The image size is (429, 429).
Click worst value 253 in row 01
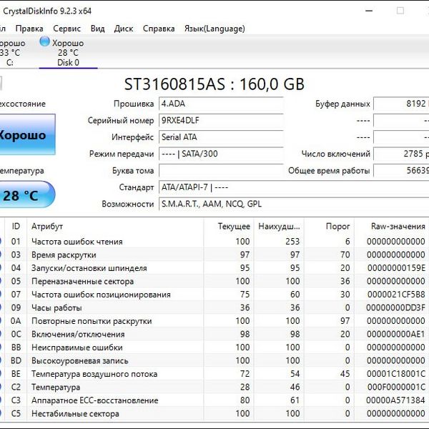[x=292, y=242]
